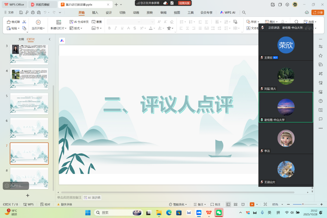
Task: Open the 插入 ribbon tab
Action: pyautogui.click(x=95, y=13)
